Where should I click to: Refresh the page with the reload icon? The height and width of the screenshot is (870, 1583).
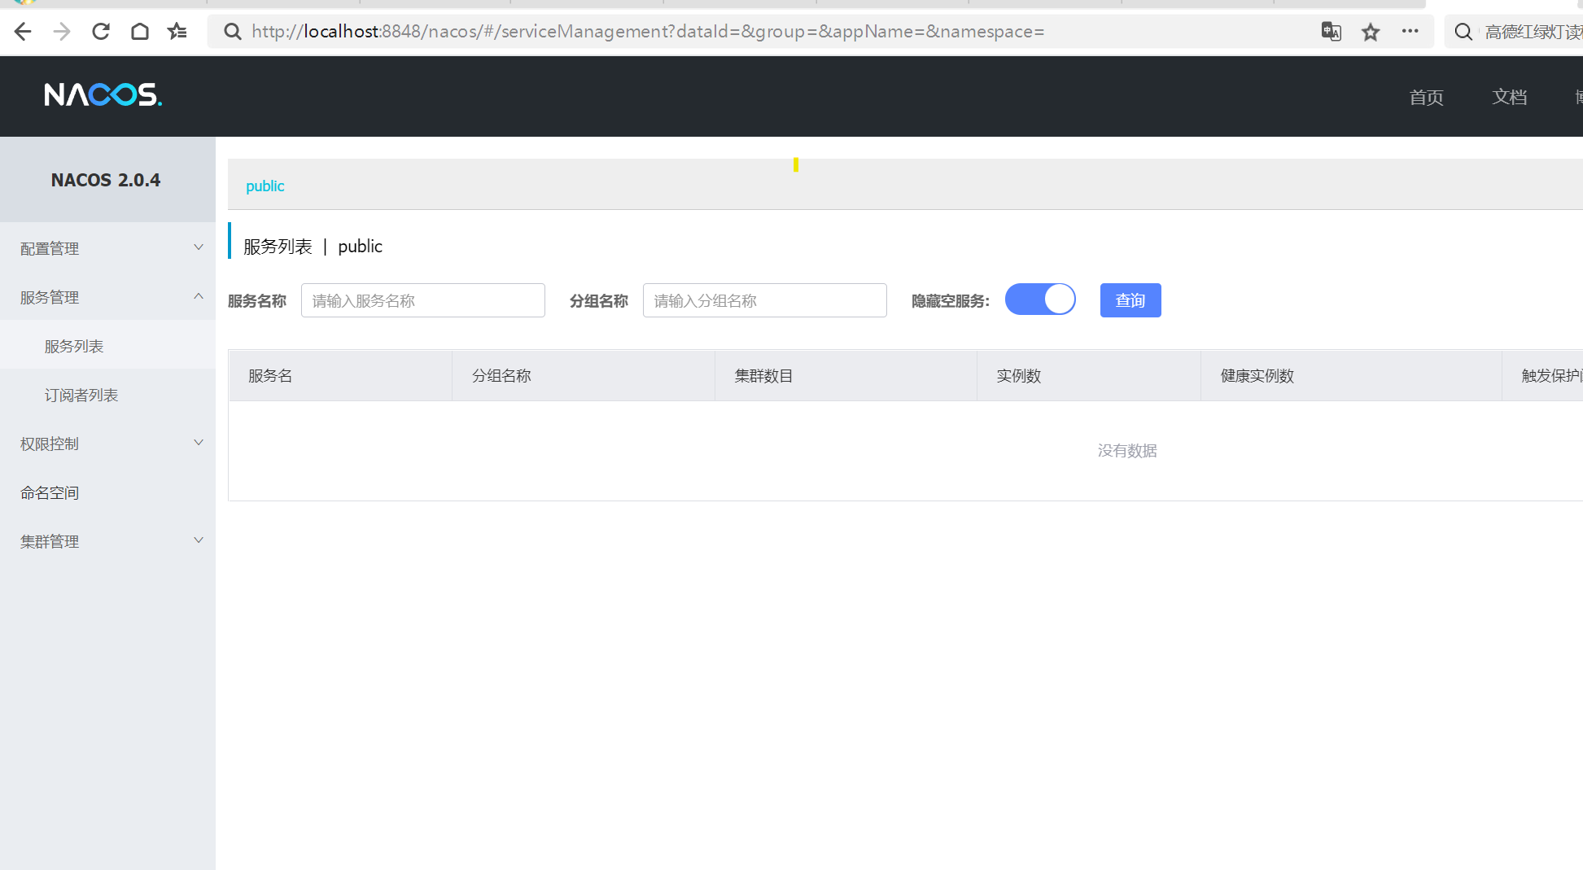tap(100, 31)
